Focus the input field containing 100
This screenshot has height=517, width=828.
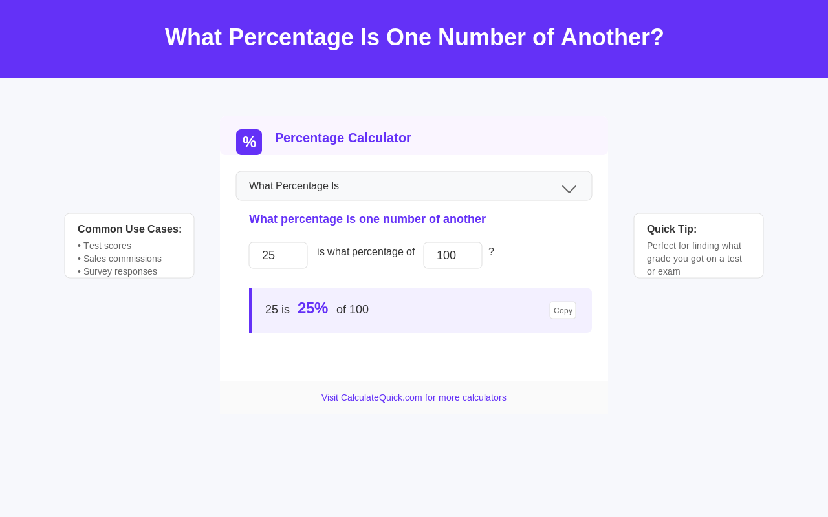point(453,255)
